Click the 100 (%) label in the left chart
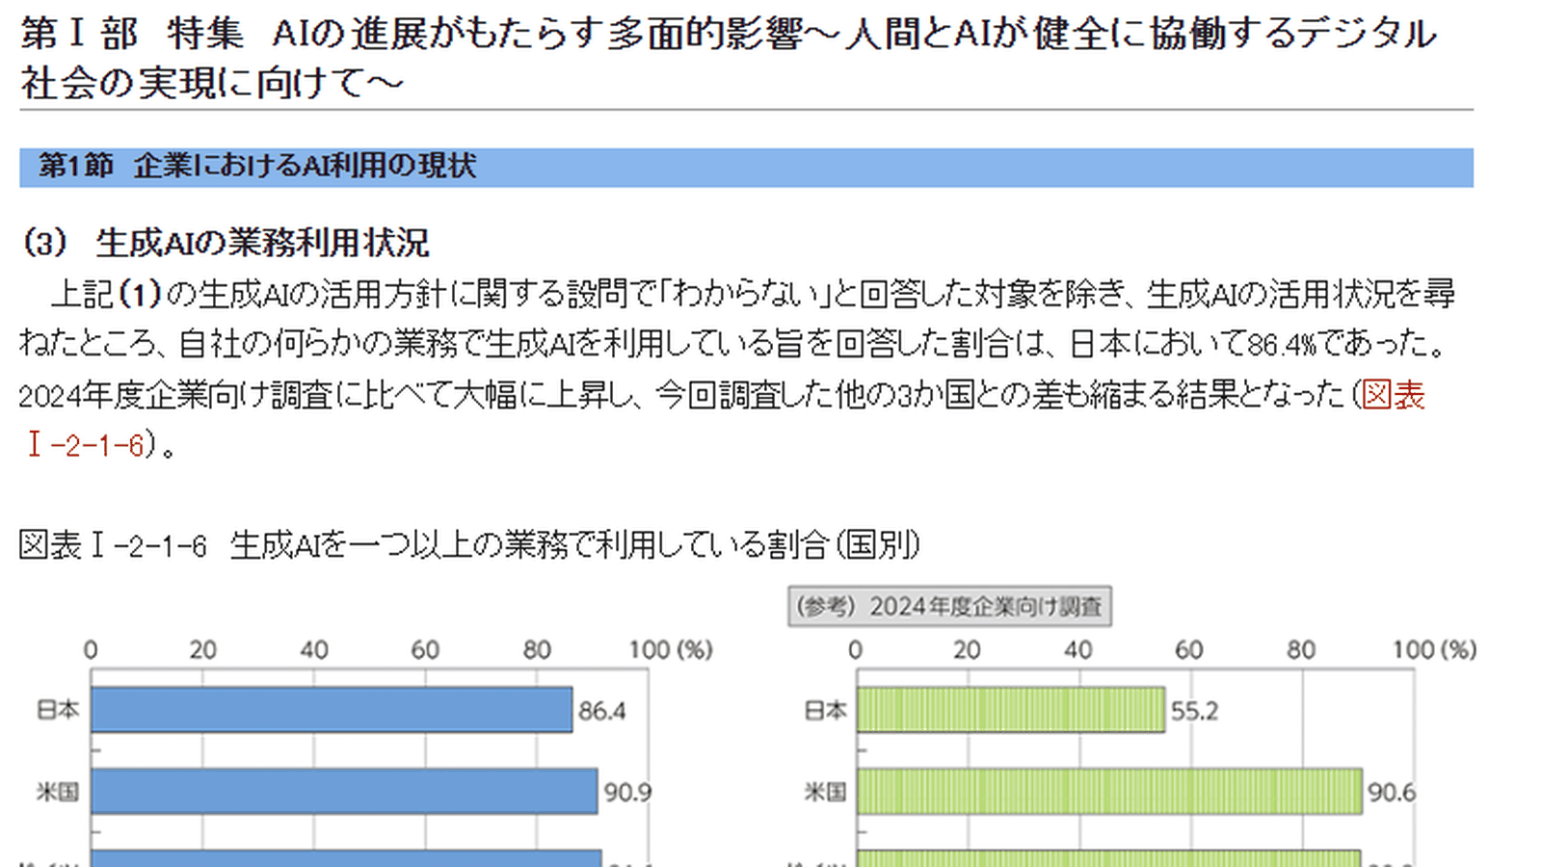Image resolution: width=1542 pixels, height=867 pixels. (671, 650)
